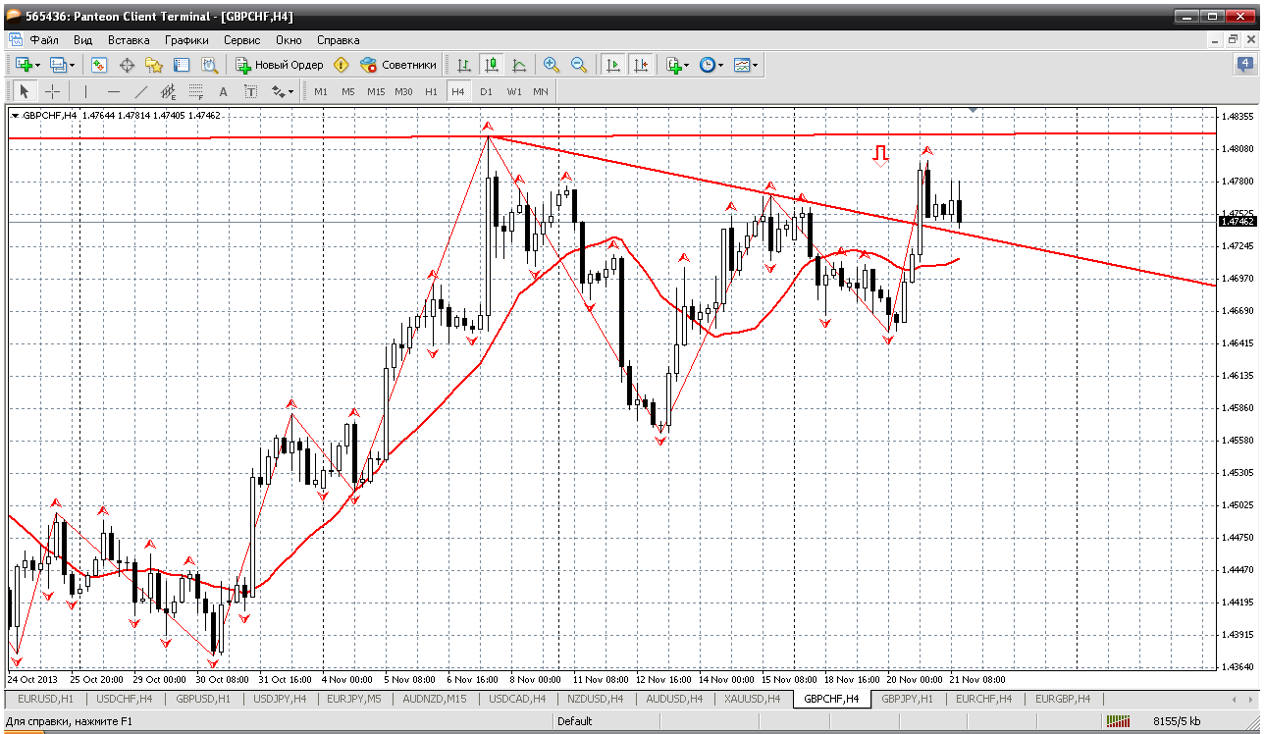Screen dimensions: 1264x734
Task: Switch chart to line chart
Action: [519, 65]
